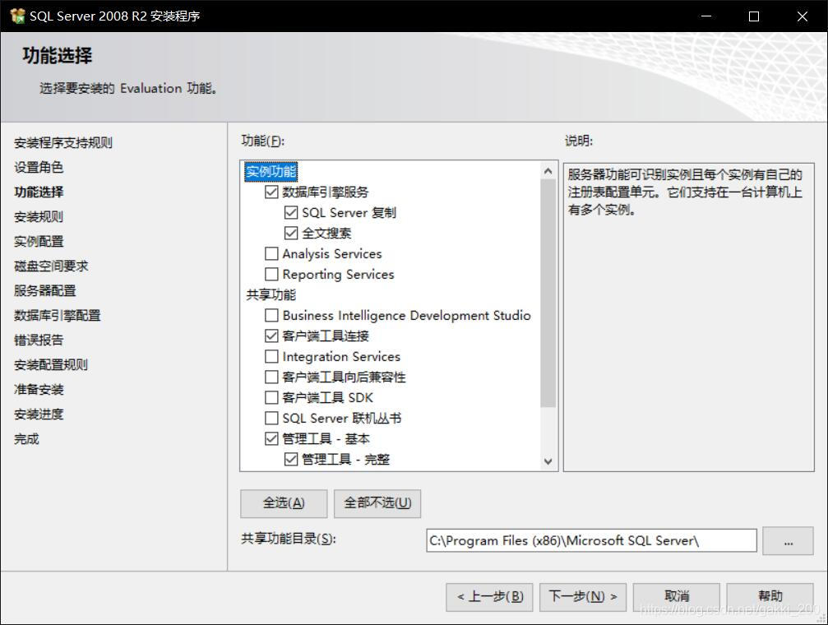Disable 客户端工具连接
This screenshot has height=625, width=828.
[271, 336]
